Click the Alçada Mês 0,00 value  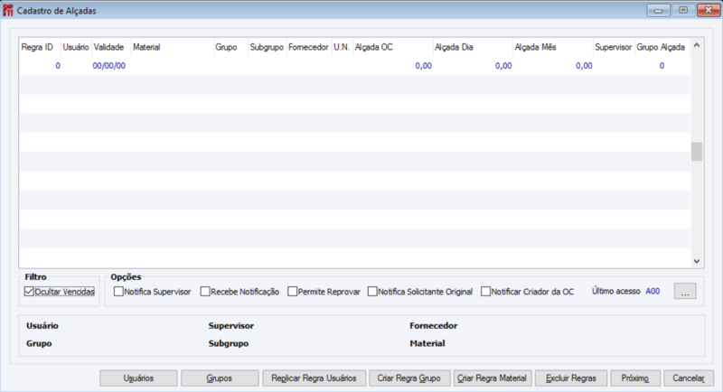click(x=584, y=66)
